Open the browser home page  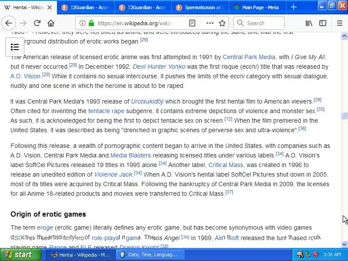click(51, 23)
